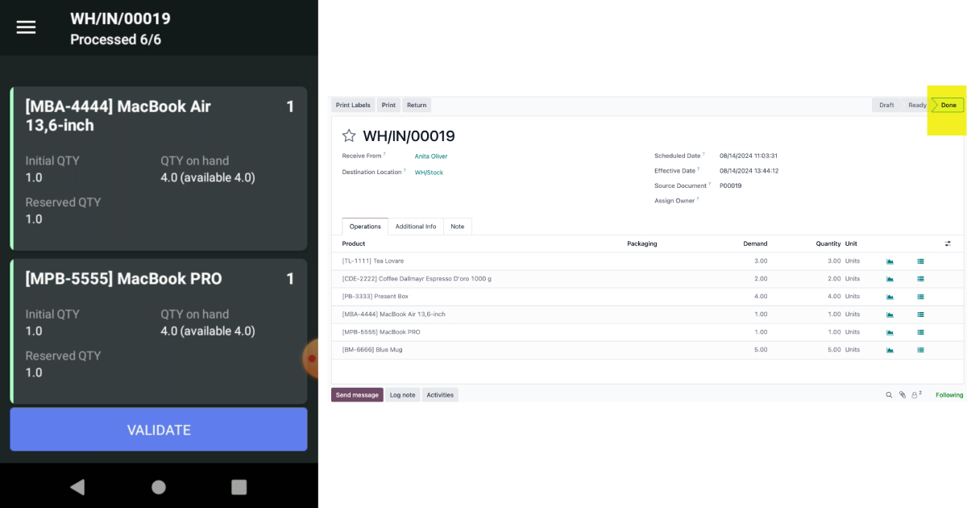View followers with the person icon
The width and height of the screenshot is (967, 508).
click(915, 394)
